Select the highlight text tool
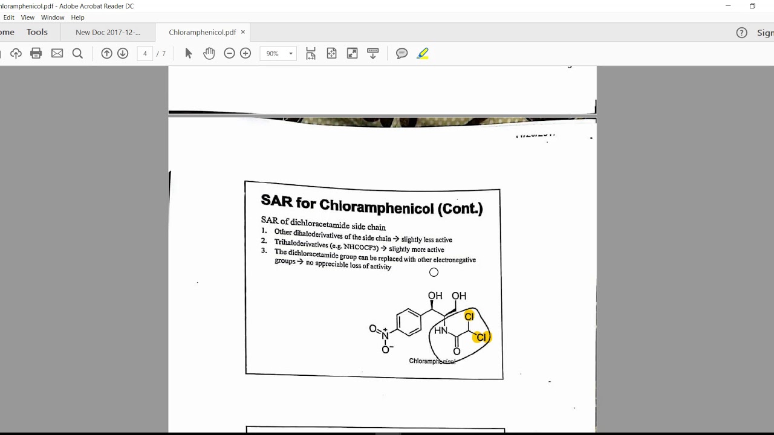 423,53
